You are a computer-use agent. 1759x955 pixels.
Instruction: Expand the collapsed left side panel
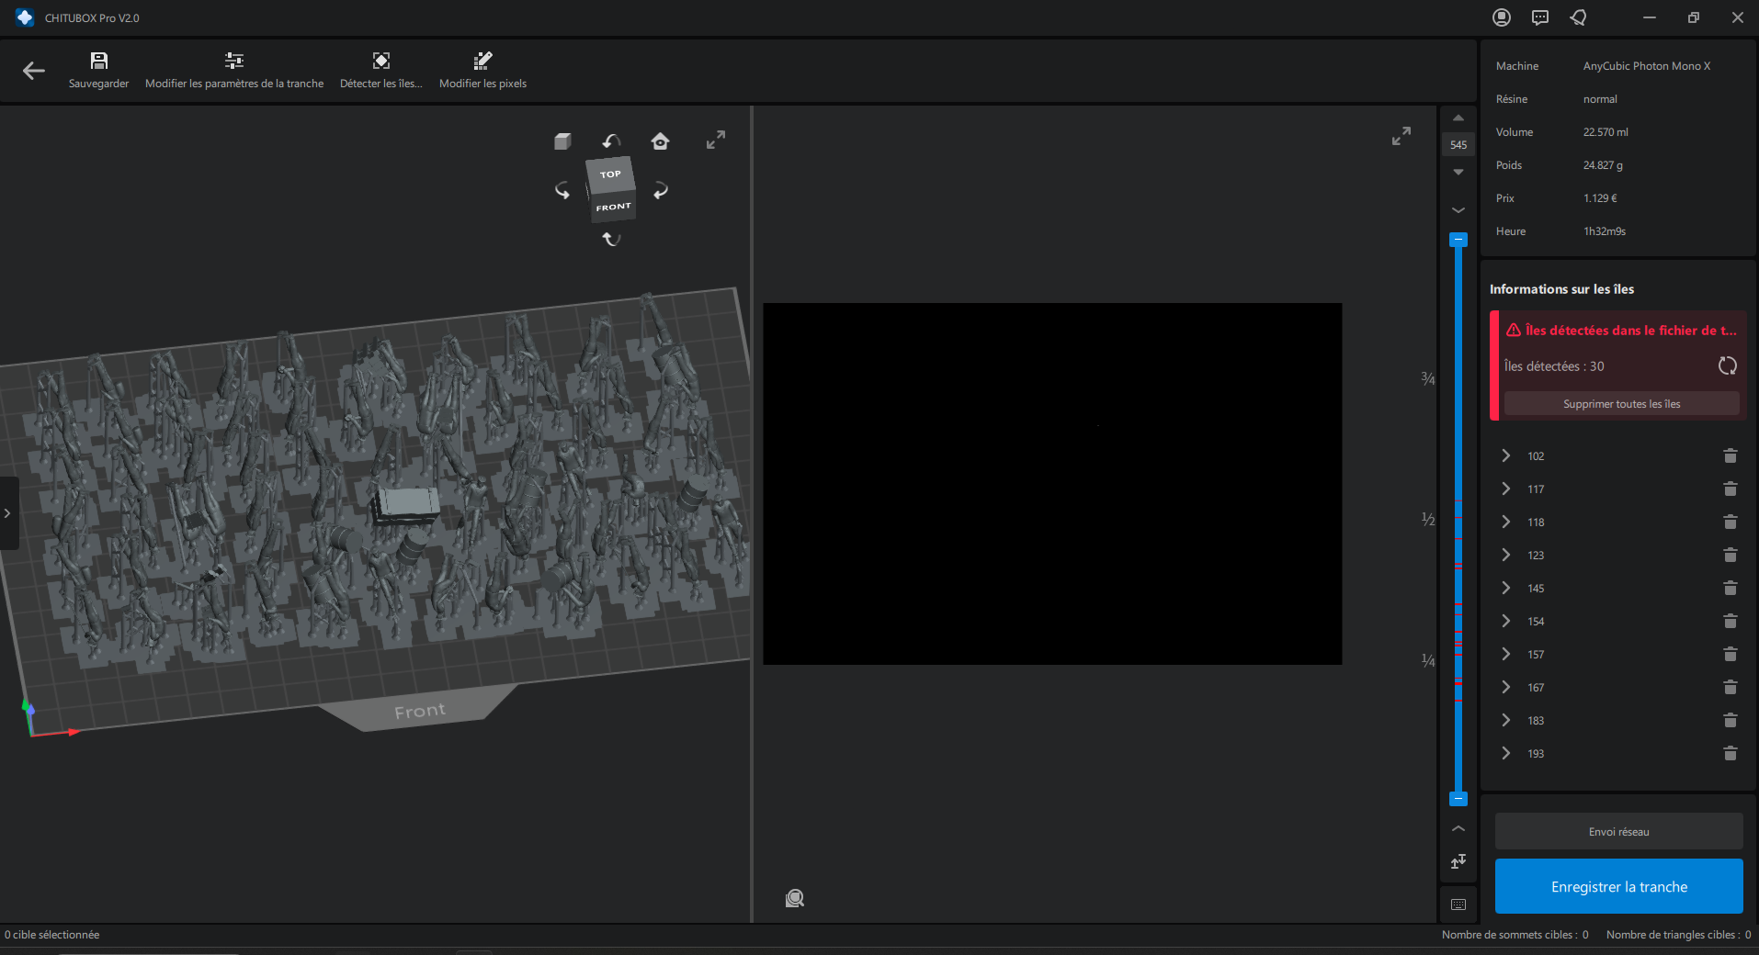tap(7, 513)
